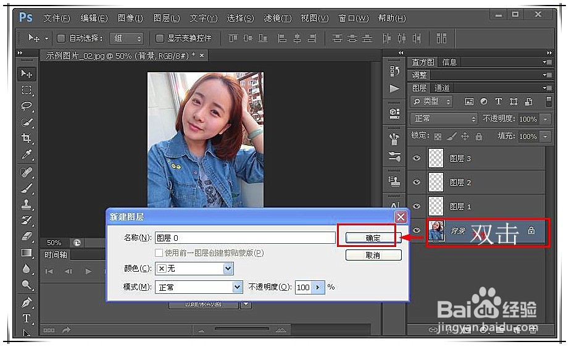Filter layers by smart object icon
Screen dimensions: 569x347
coord(529,102)
